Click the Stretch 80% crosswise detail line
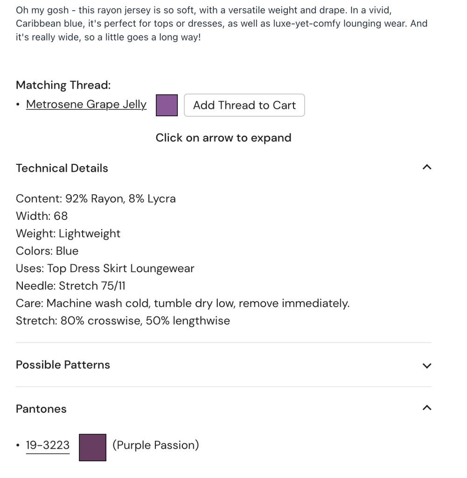Image resolution: width=467 pixels, height=478 pixels. 123,321
